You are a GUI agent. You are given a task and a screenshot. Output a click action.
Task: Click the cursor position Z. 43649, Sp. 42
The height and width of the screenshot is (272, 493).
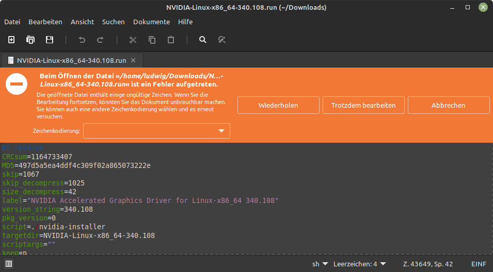[428, 264]
